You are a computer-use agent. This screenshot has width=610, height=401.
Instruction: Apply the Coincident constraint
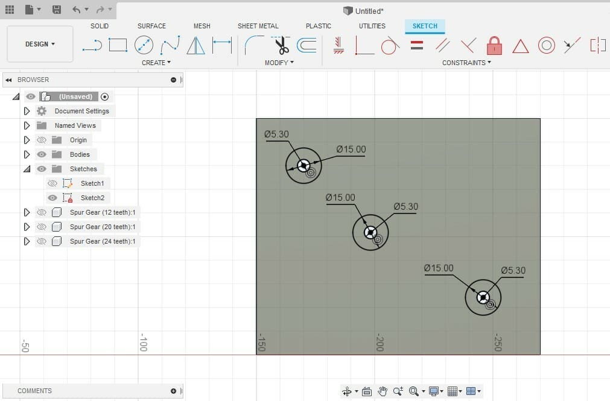tap(364, 45)
